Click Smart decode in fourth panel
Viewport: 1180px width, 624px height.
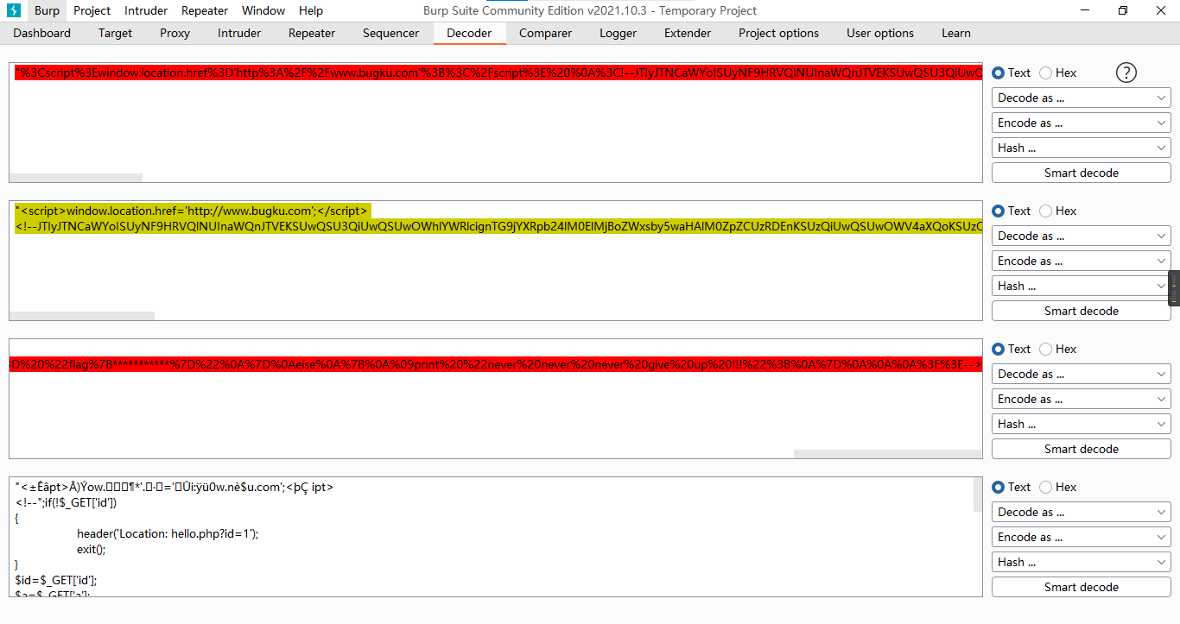point(1082,587)
